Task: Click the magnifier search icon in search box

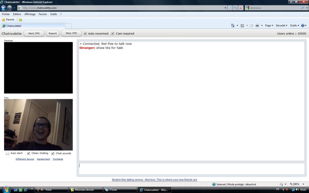Action: 303,8
